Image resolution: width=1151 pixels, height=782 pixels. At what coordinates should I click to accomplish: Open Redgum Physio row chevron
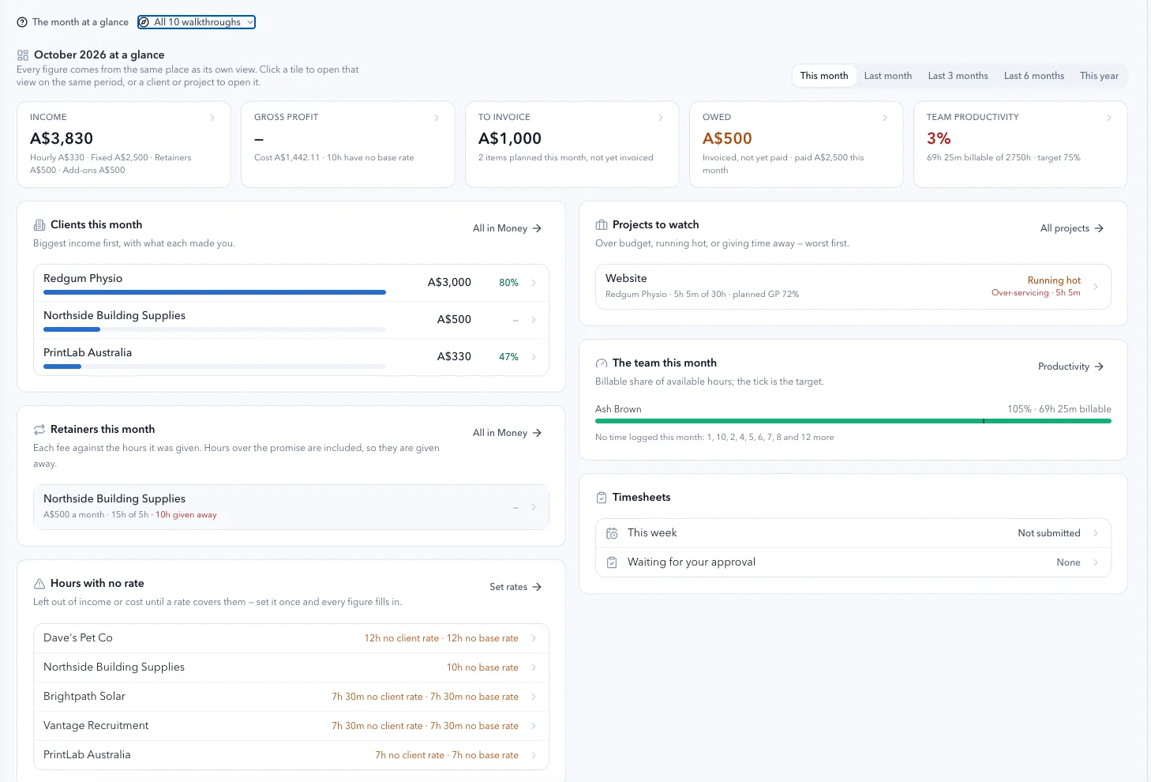click(x=534, y=283)
